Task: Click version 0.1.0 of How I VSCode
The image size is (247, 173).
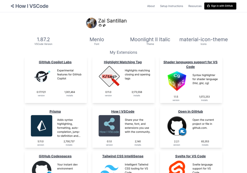Action: pyautogui.click(x=109, y=141)
